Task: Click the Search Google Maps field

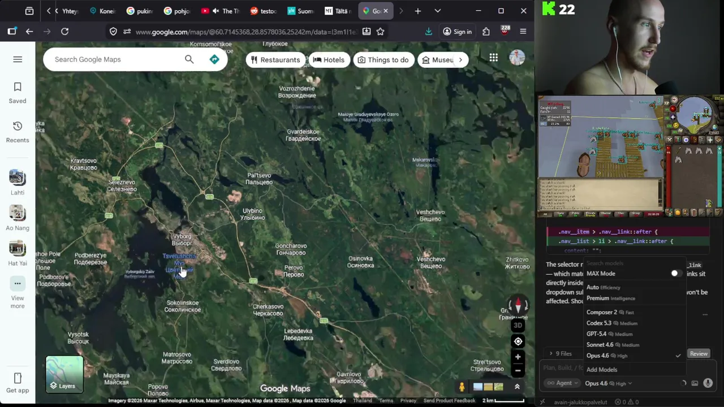Action: tap(116, 59)
